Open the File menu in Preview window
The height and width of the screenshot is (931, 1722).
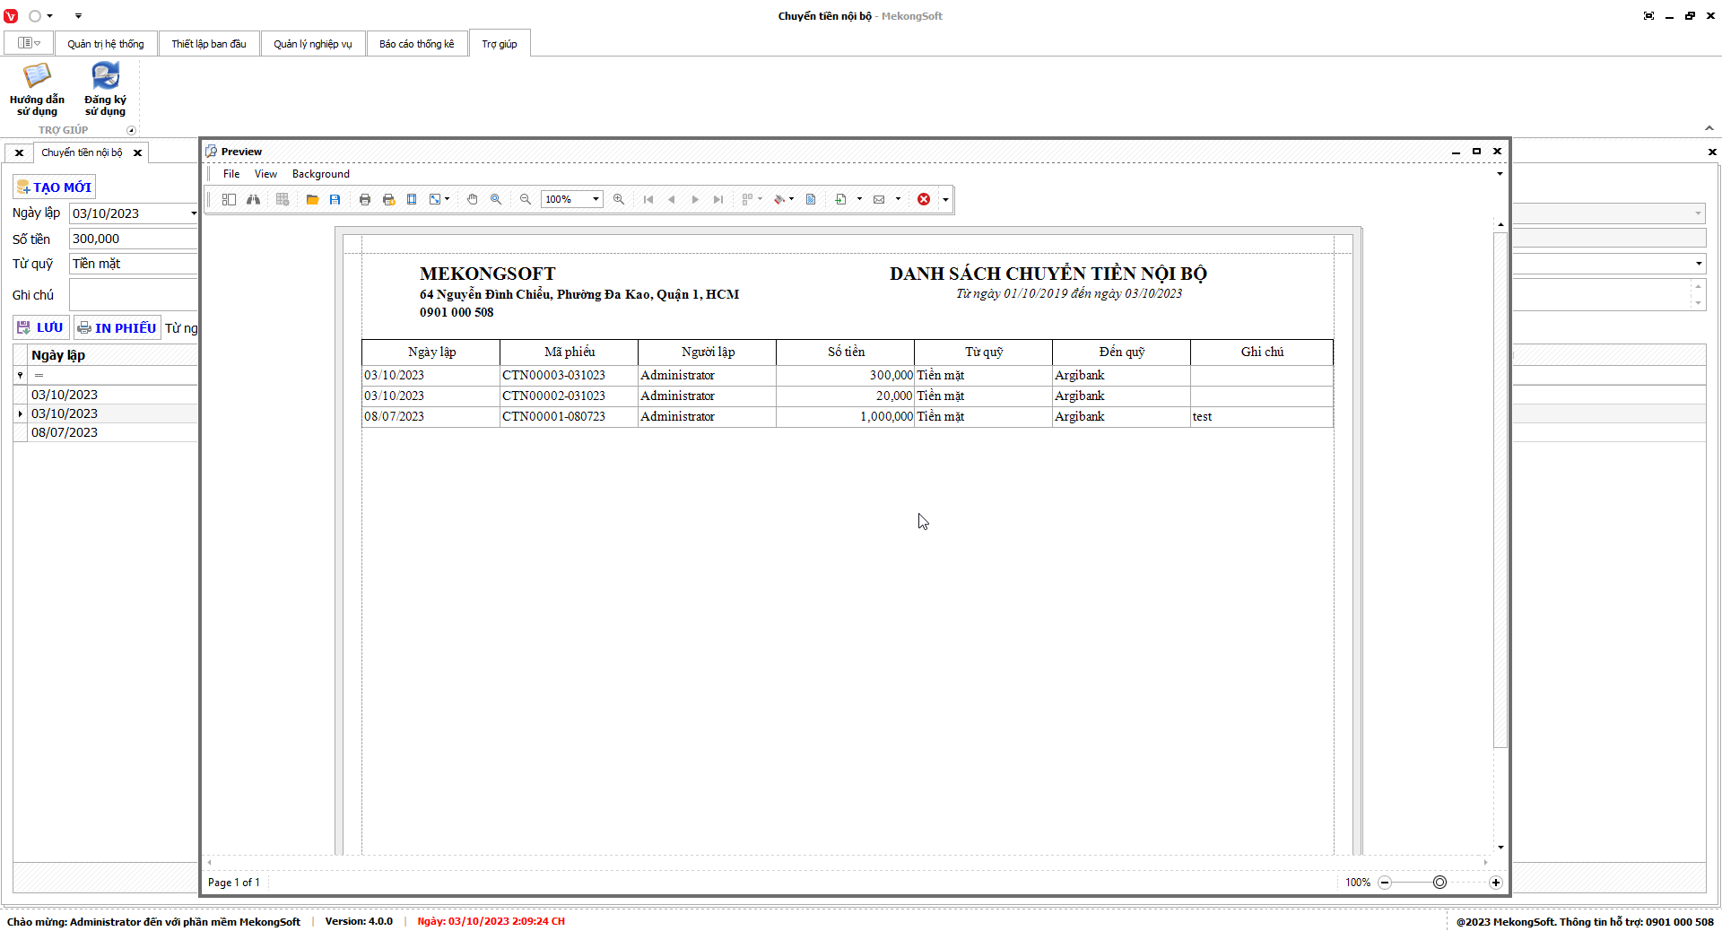point(231,174)
